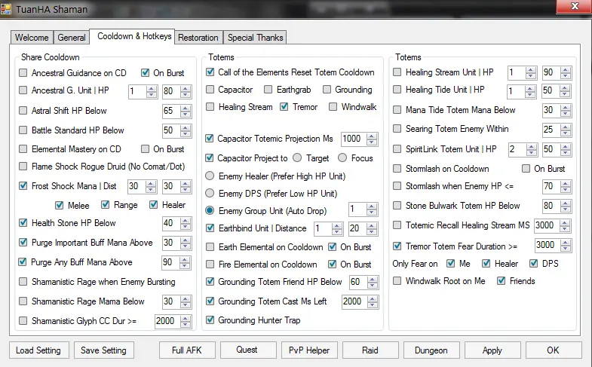Decrease Health Stone HP Below value

tap(189, 226)
